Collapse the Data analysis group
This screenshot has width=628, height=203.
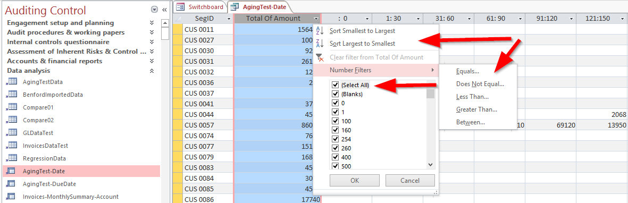click(x=152, y=71)
